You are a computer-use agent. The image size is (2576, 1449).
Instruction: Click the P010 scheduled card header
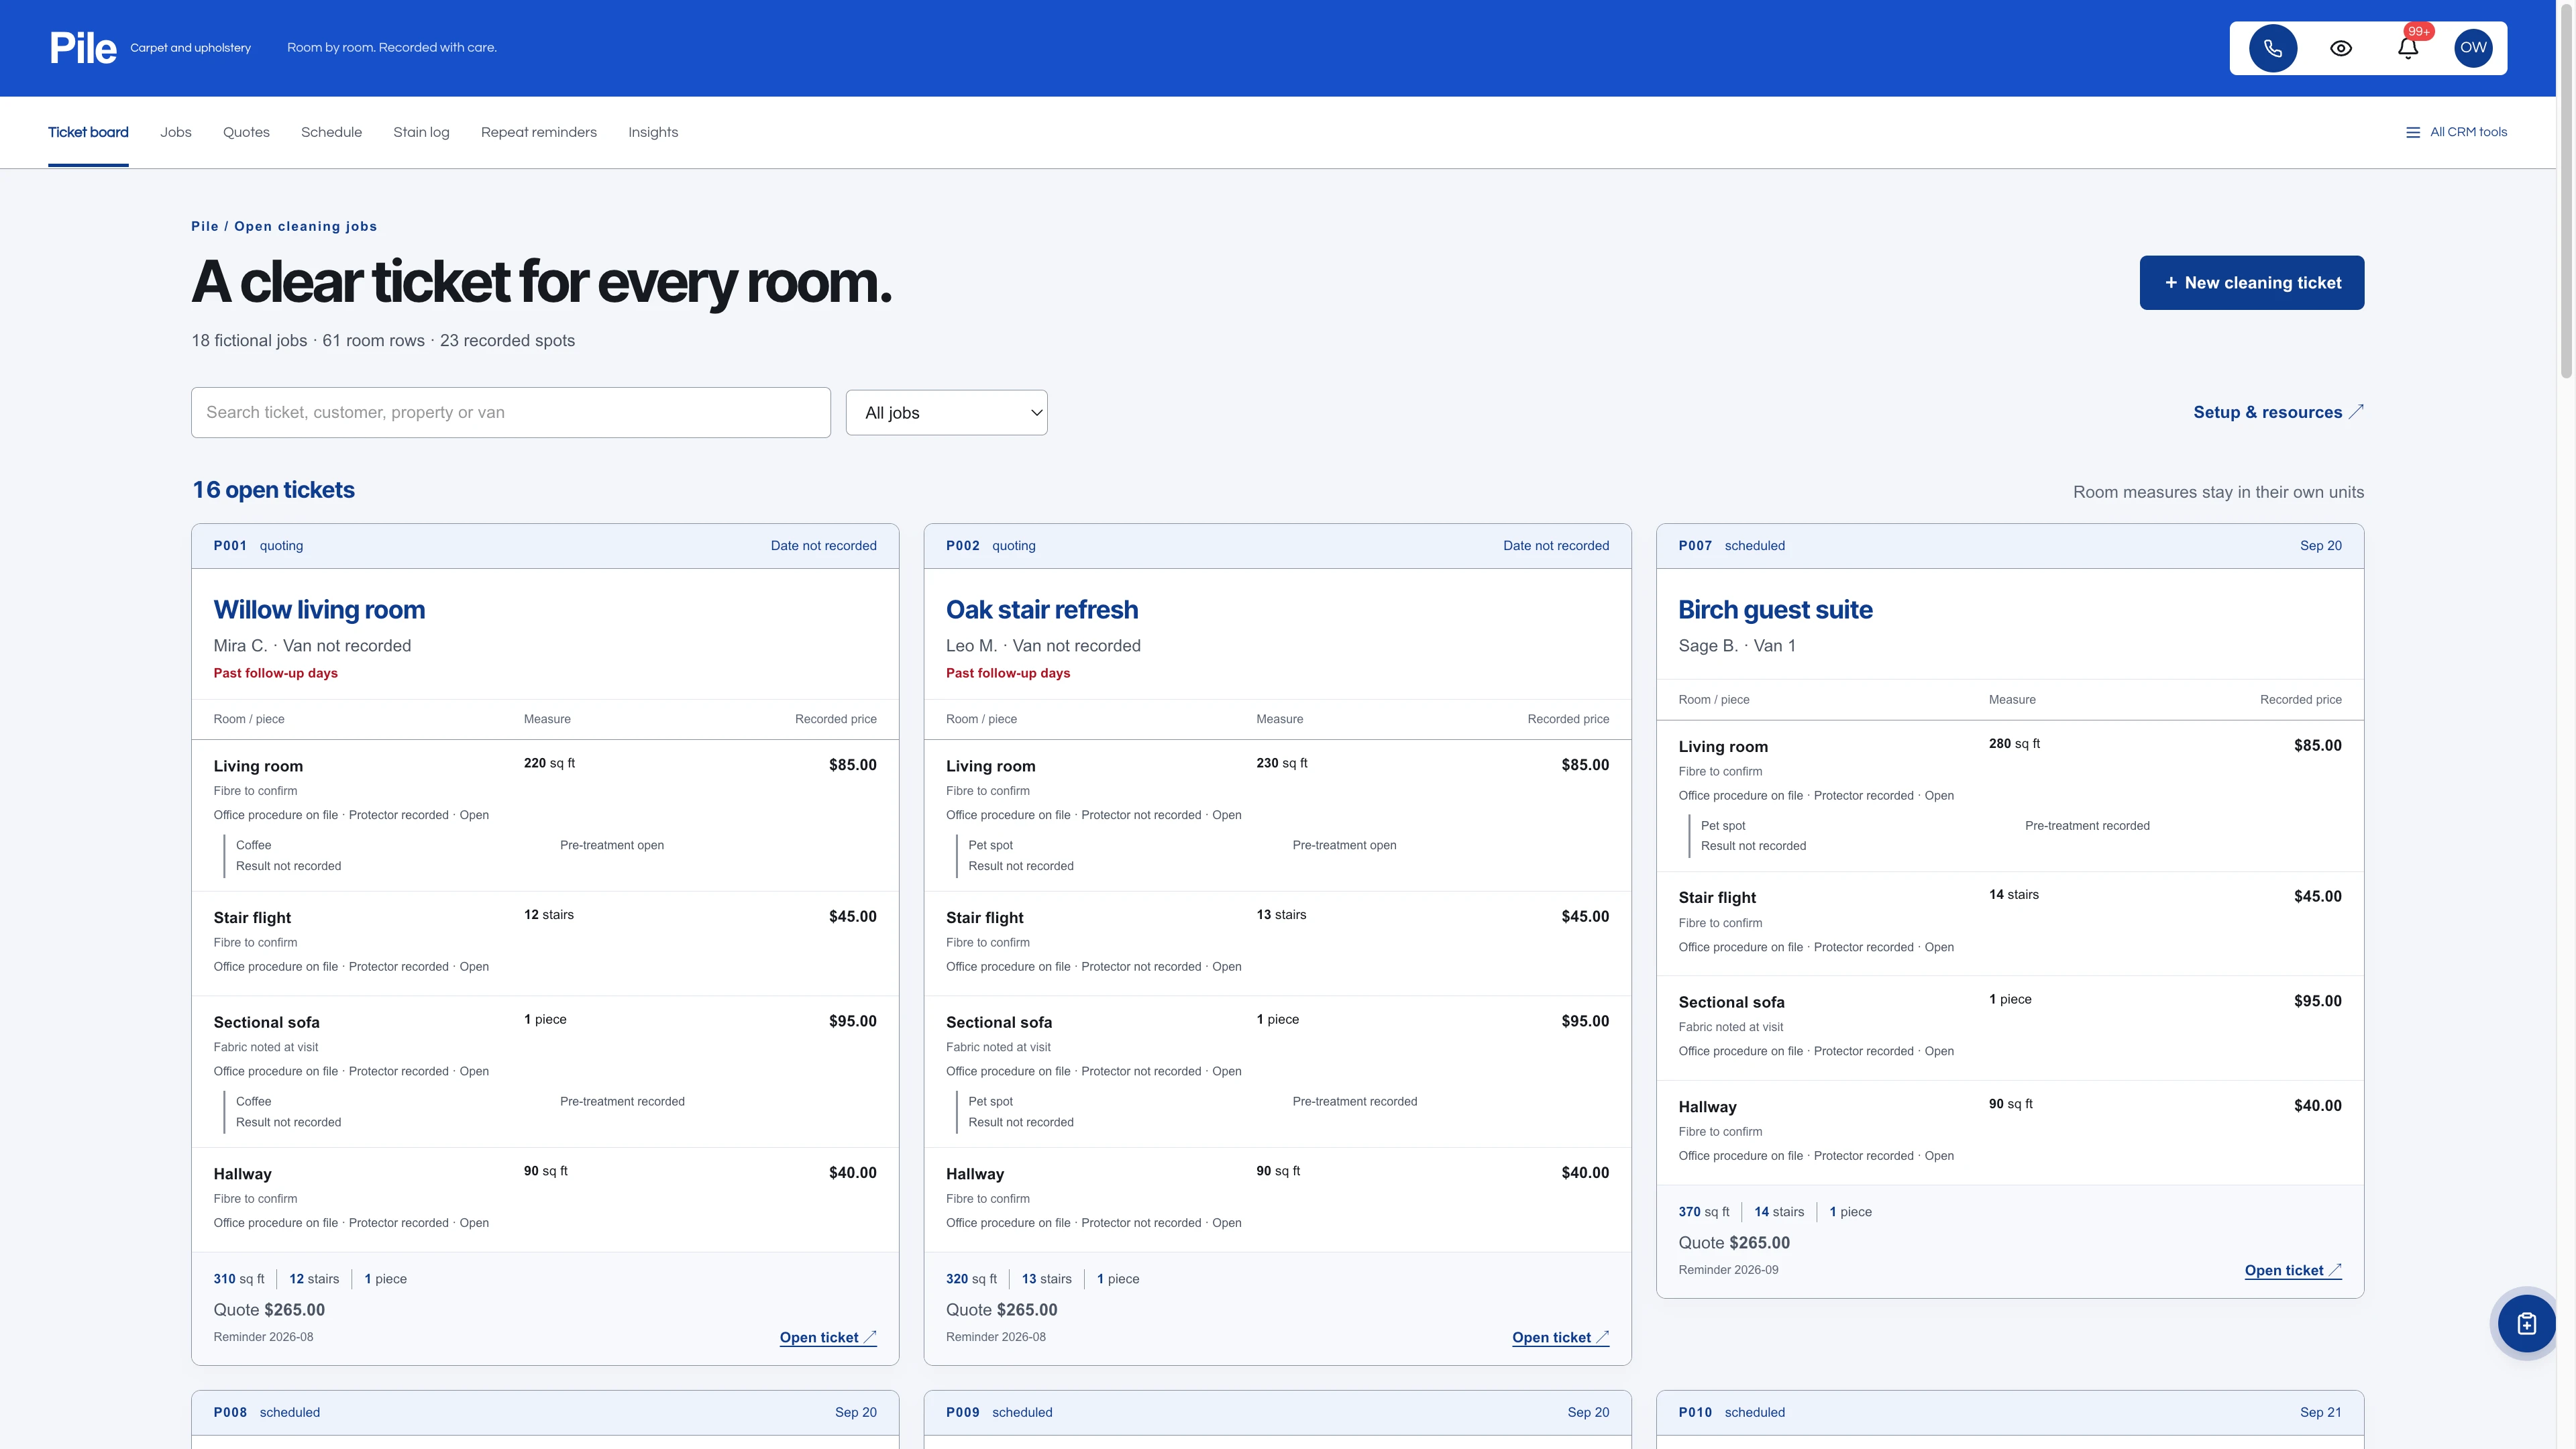[2010, 1413]
